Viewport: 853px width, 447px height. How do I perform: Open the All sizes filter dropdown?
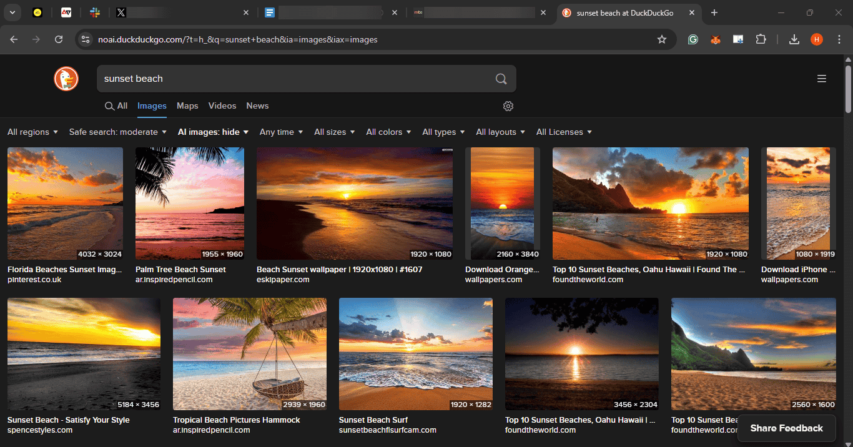point(334,132)
